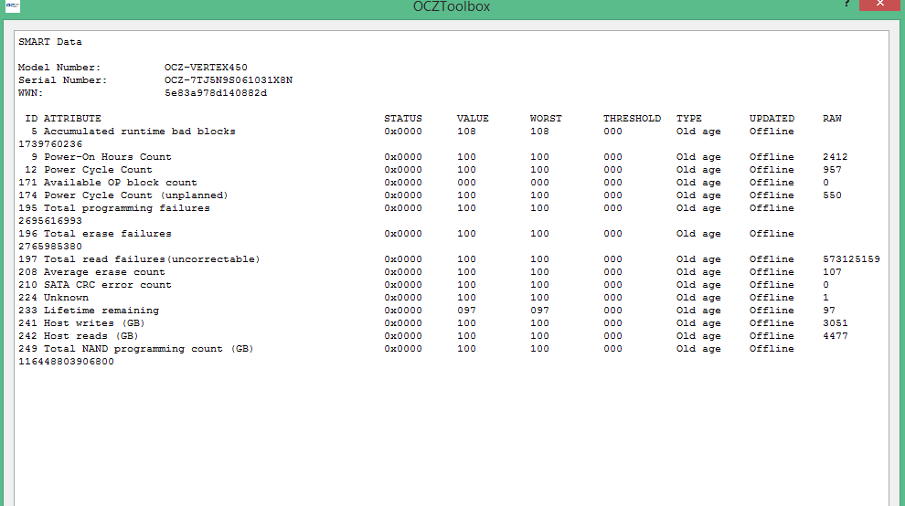Select raw value '1739760236'
The image size is (905, 506).
(x=50, y=144)
